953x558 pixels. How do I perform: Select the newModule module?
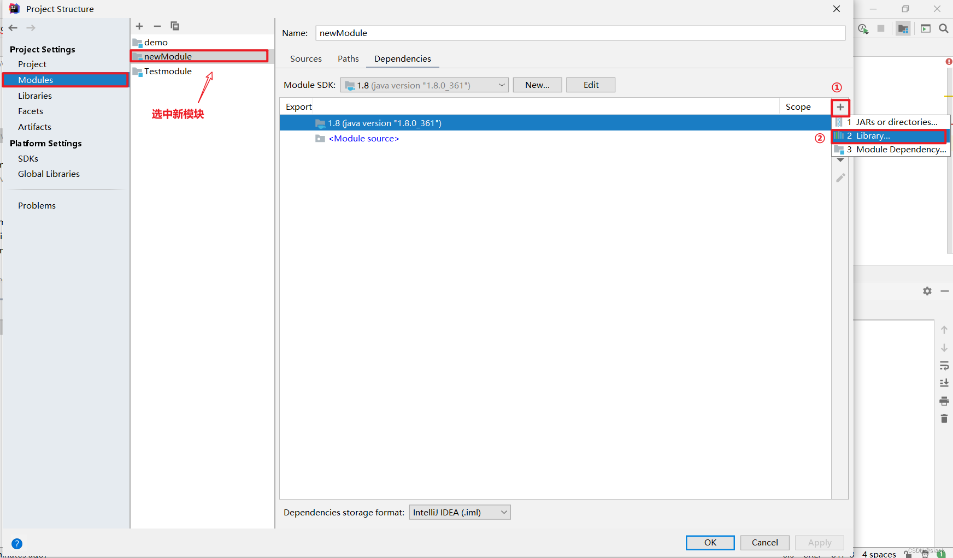pyautogui.click(x=202, y=57)
